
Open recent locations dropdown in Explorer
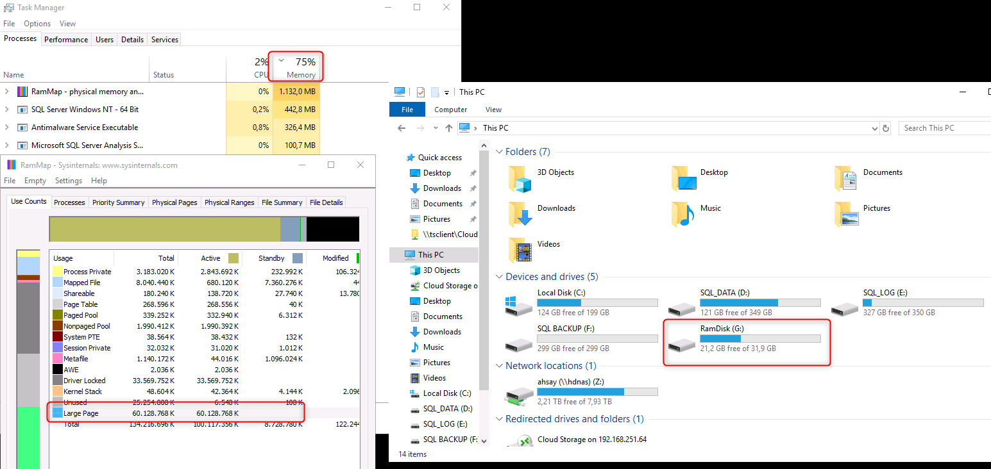(436, 128)
